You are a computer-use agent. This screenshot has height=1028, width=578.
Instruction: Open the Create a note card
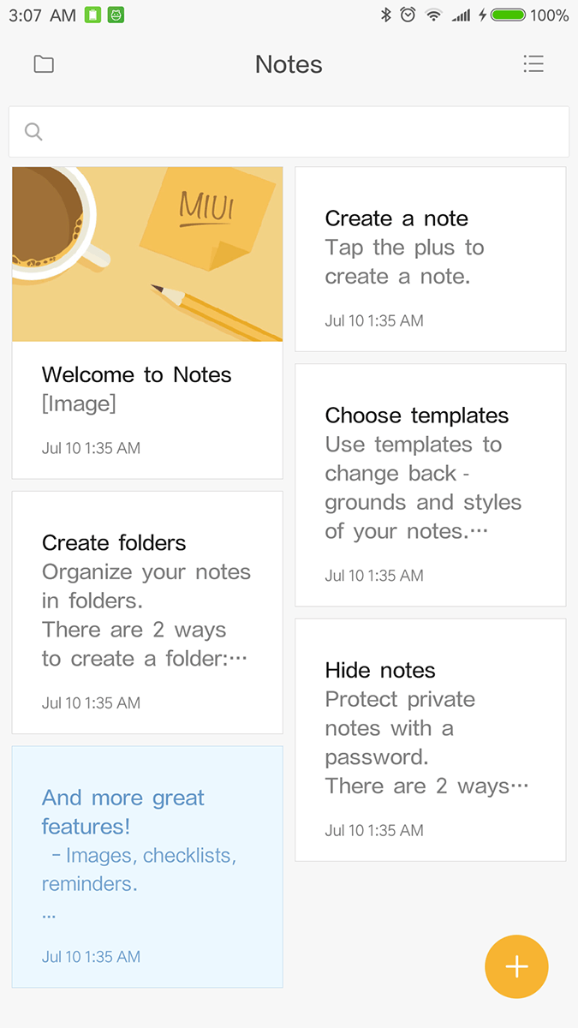pos(430,260)
